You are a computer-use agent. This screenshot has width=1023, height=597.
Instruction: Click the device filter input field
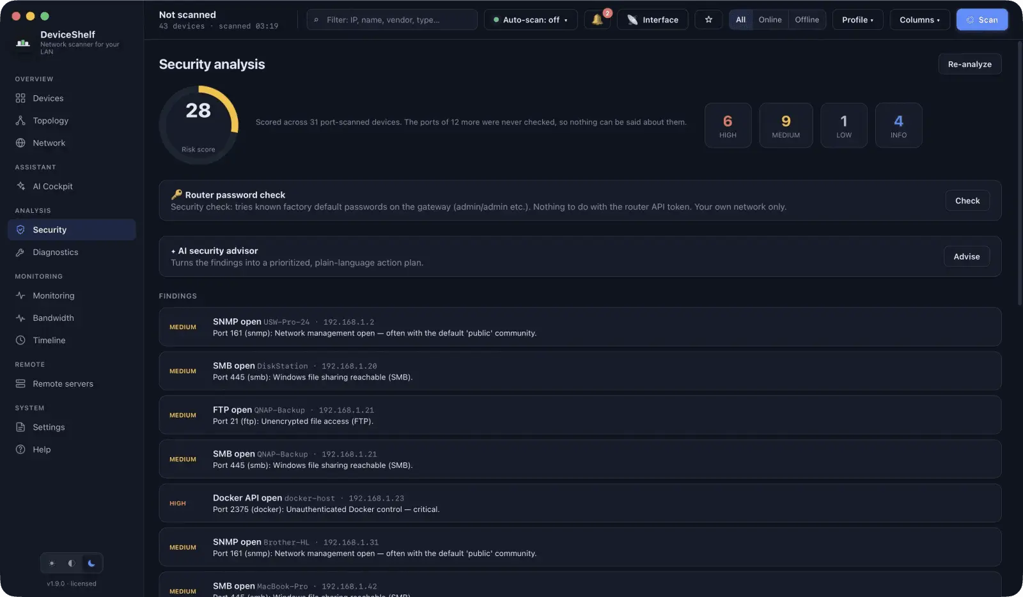pos(392,20)
